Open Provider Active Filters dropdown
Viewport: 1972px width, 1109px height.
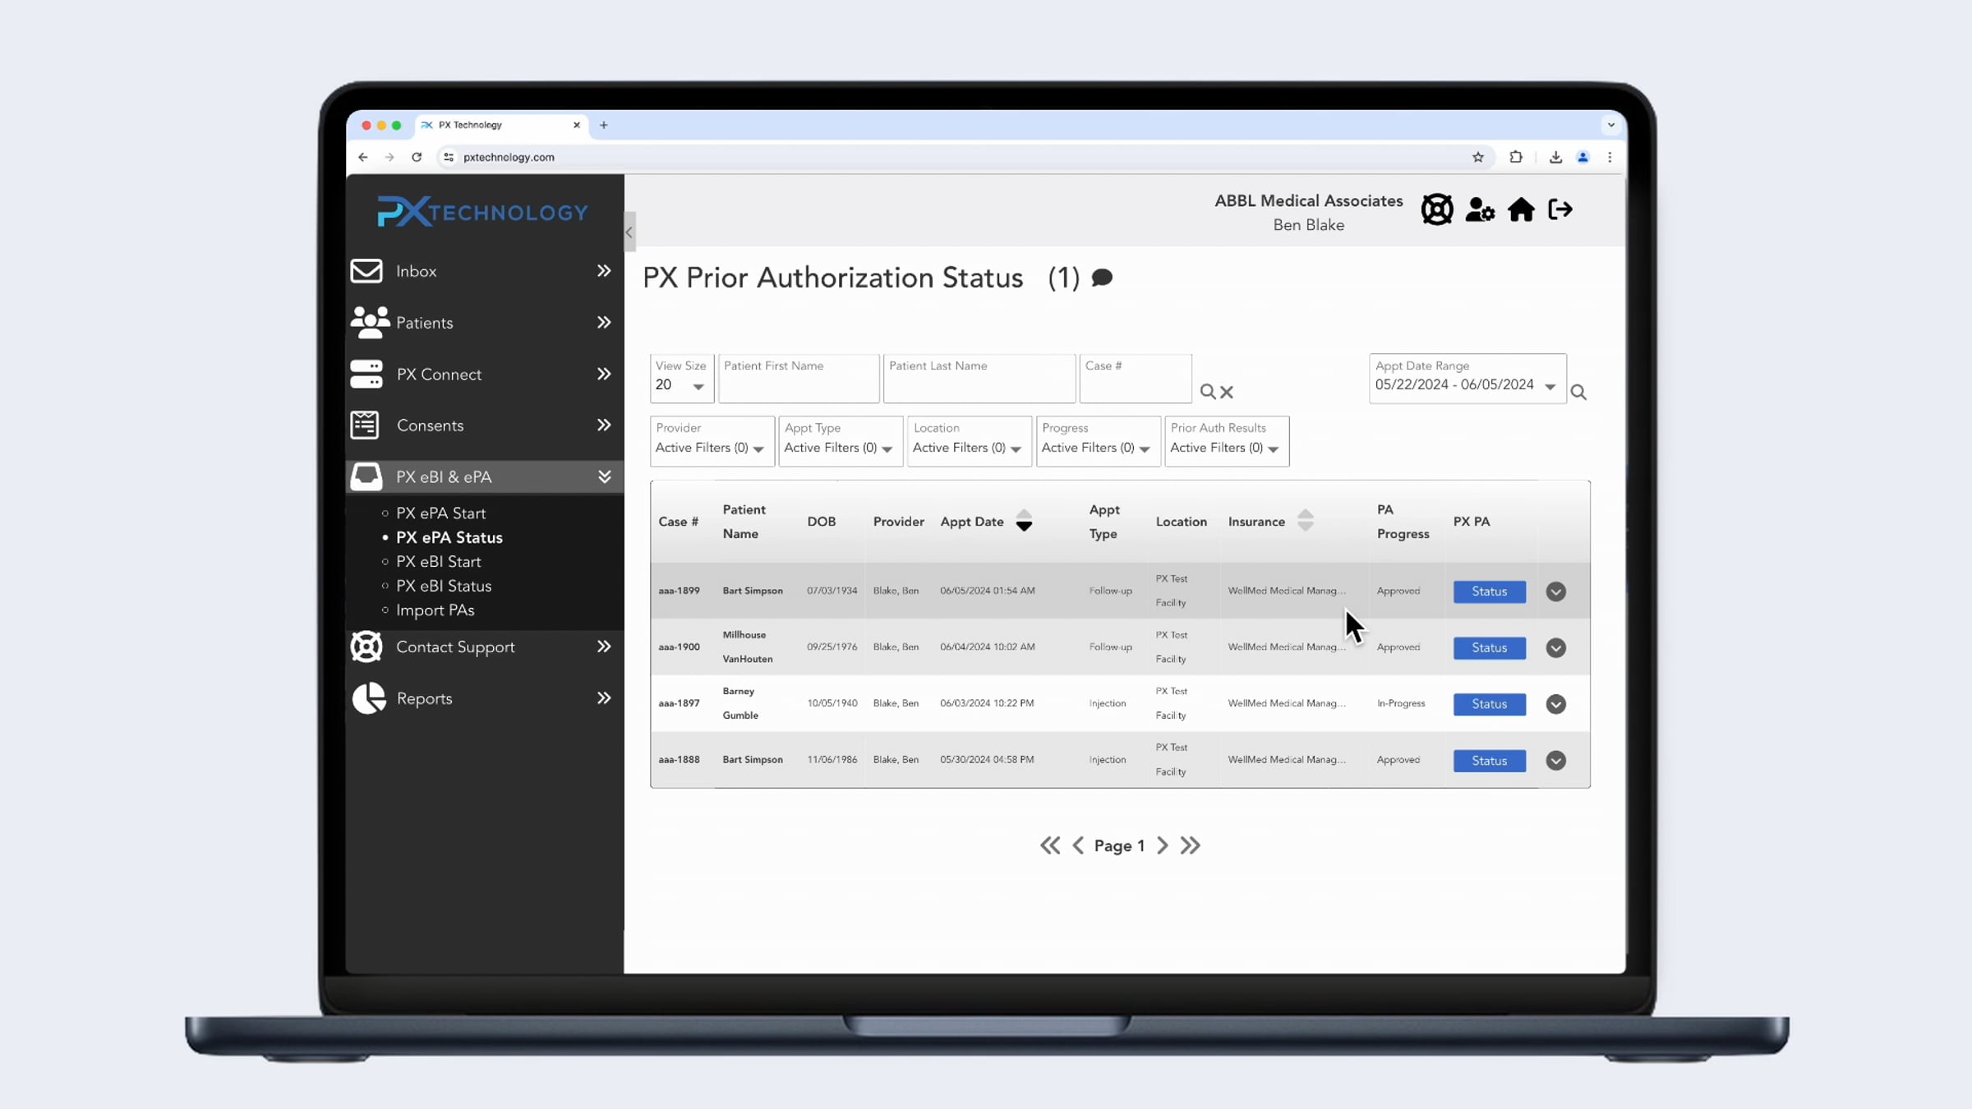[x=712, y=441]
